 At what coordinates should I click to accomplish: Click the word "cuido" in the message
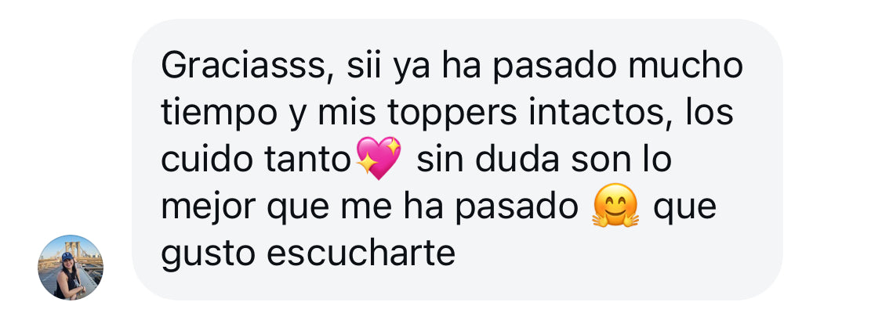208,160
